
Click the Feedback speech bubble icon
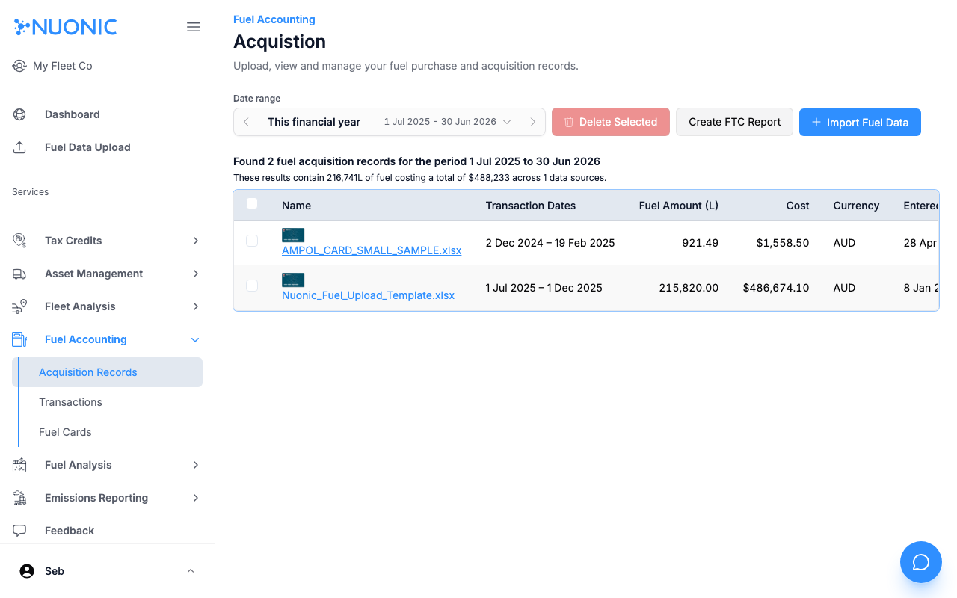19,531
